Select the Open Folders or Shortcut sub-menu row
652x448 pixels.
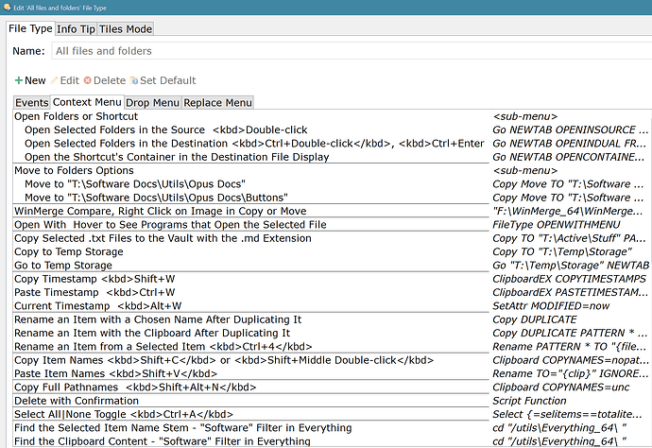coord(333,116)
